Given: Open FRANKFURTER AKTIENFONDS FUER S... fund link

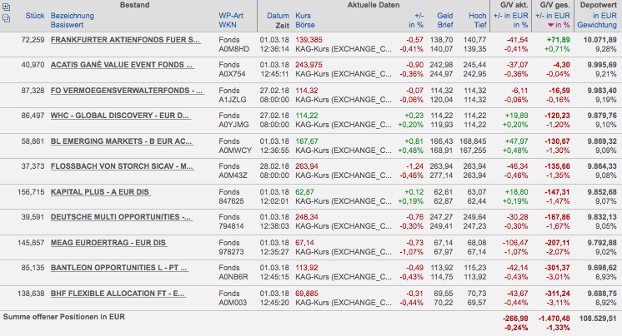Looking at the screenshot, I should coord(125,39).
